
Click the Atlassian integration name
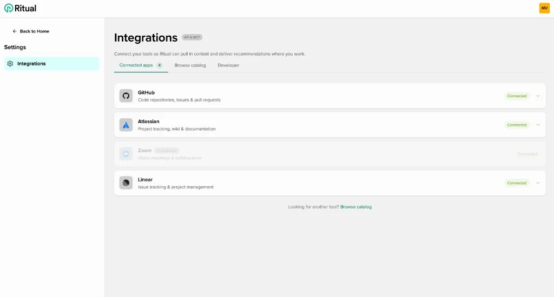point(148,122)
